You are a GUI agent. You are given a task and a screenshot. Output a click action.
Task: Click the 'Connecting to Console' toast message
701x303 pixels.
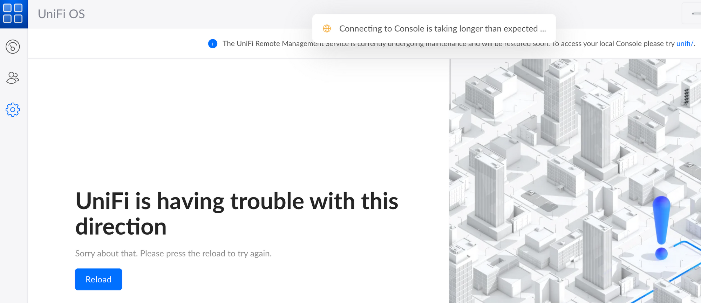tap(442, 29)
